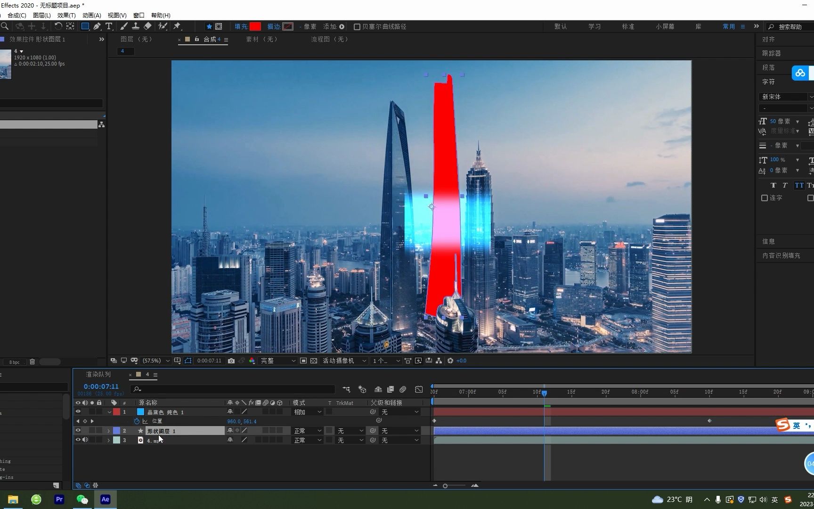
Task: Open the 对齐 align panel
Action: [769, 39]
